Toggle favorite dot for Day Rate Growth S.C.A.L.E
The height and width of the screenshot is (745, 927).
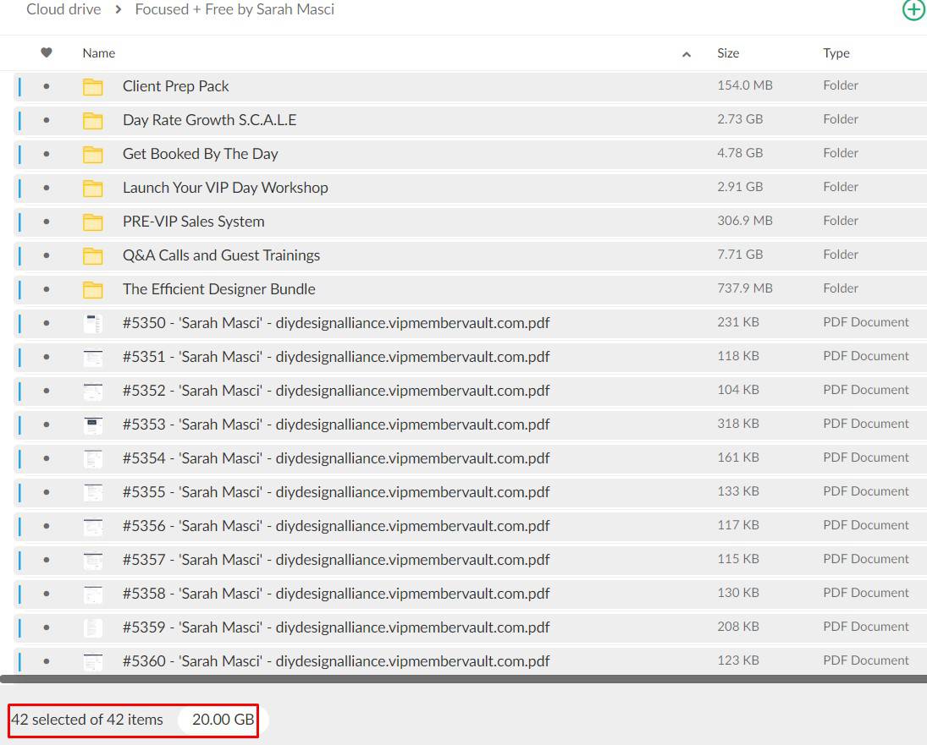[x=47, y=120]
